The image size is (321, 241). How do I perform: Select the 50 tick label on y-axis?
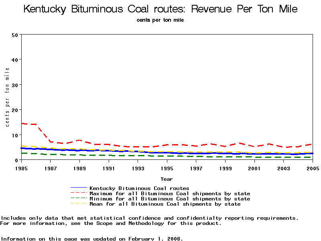click(15, 35)
